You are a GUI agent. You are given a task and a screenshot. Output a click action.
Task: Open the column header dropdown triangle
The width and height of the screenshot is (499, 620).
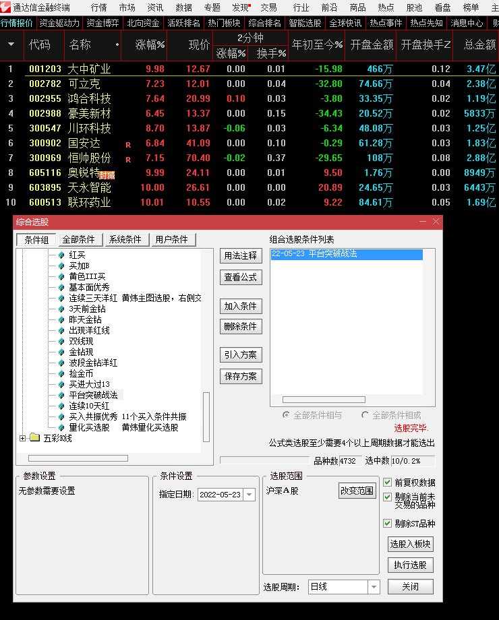[11, 44]
